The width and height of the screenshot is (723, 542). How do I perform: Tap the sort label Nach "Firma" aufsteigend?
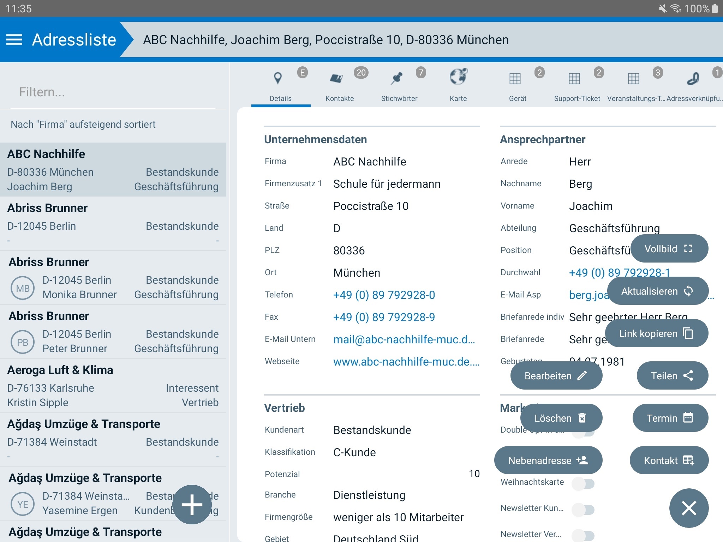83,124
